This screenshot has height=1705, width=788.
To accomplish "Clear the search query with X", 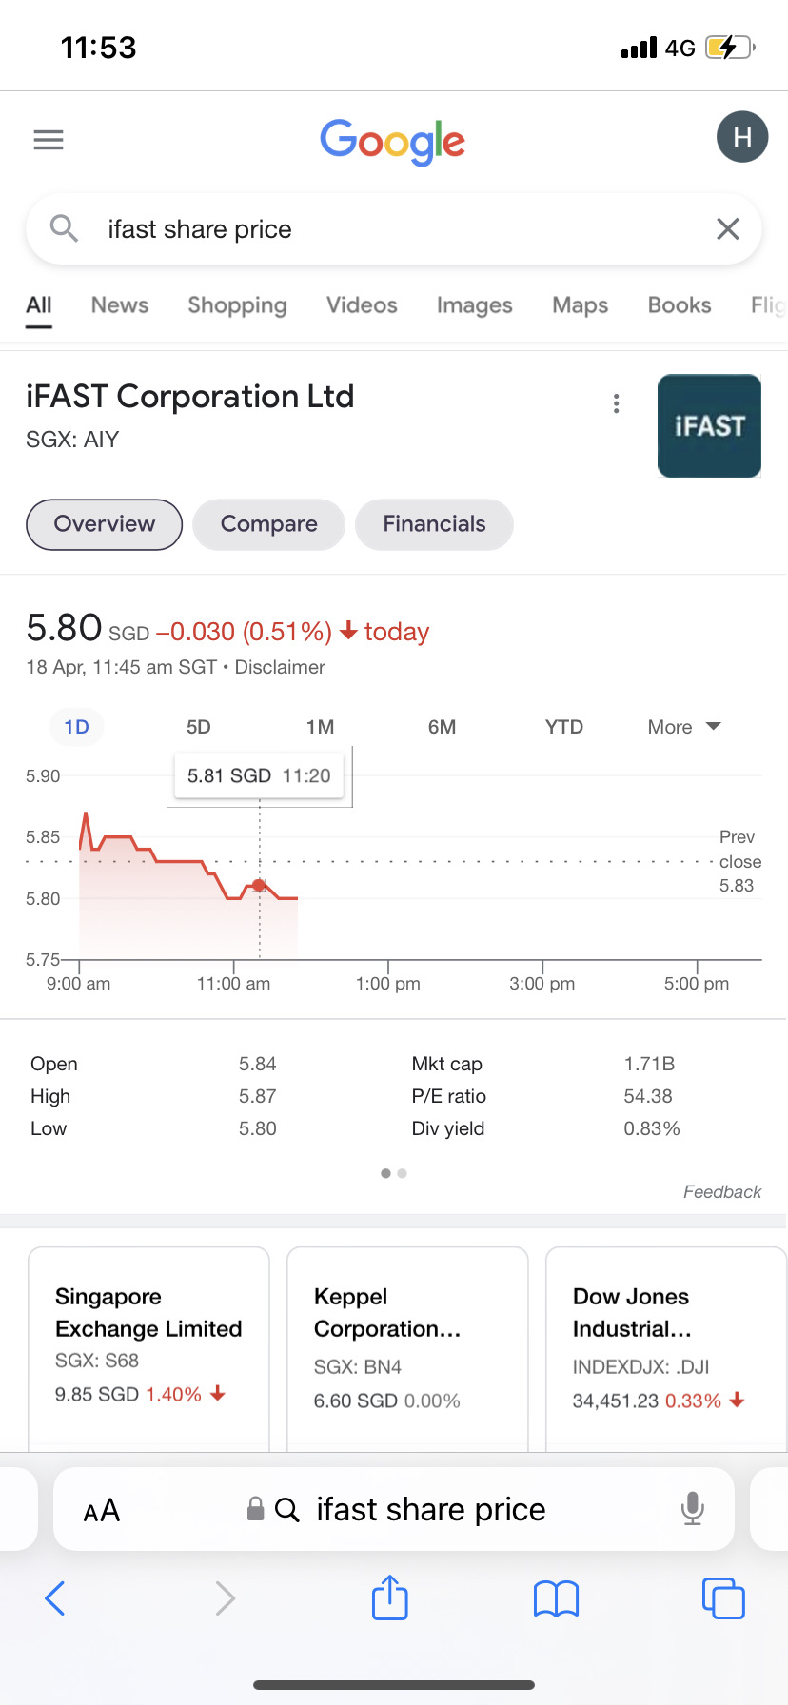I will pyautogui.click(x=728, y=228).
